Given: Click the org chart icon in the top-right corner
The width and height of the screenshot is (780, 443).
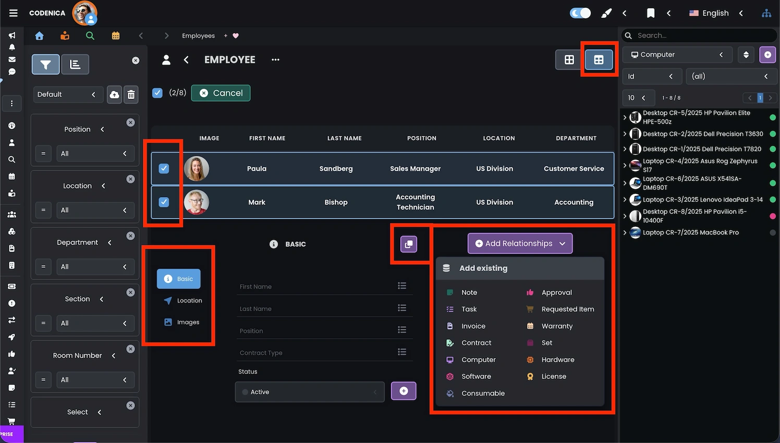Looking at the screenshot, I should point(766,13).
